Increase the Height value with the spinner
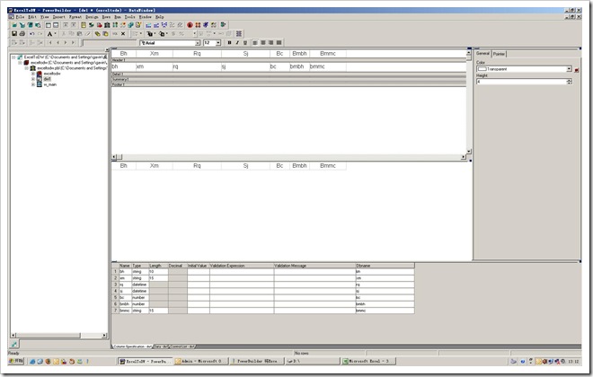593x377 pixels. [x=568, y=80]
